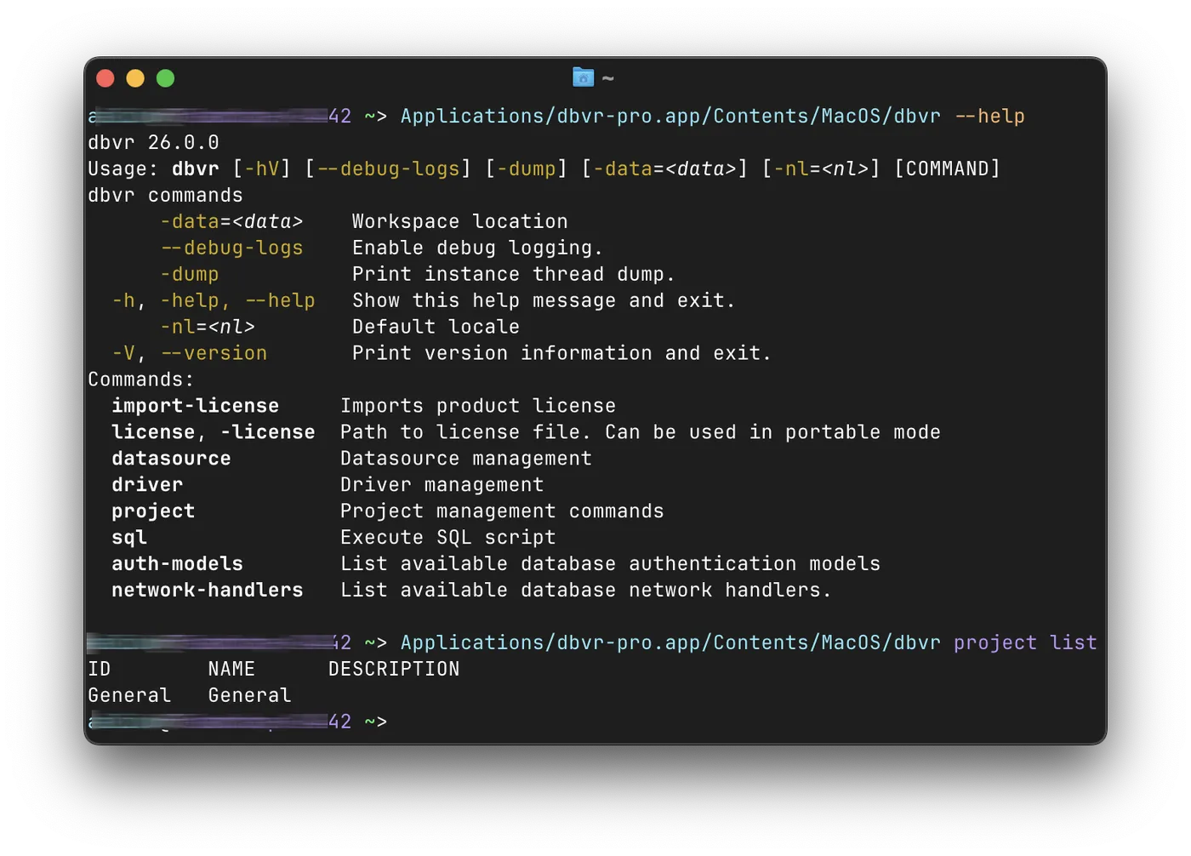The image size is (1191, 856).
Task: Click "[COMMAND]" in the Usage line
Action: [x=947, y=169]
